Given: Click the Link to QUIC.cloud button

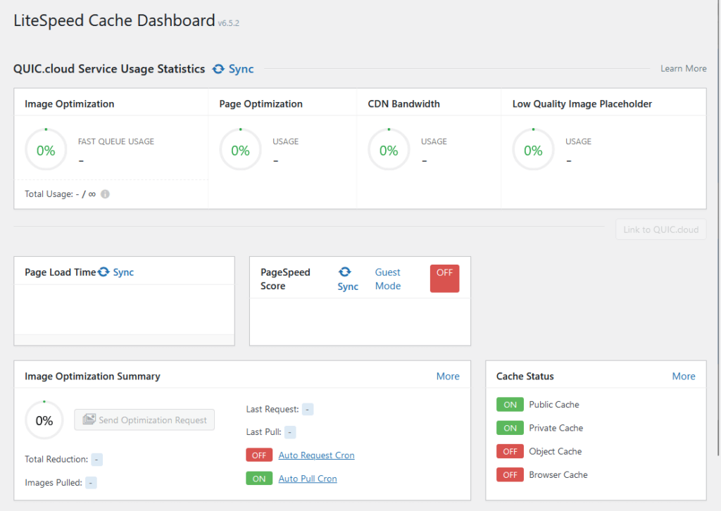Looking at the screenshot, I should (660, 229).
